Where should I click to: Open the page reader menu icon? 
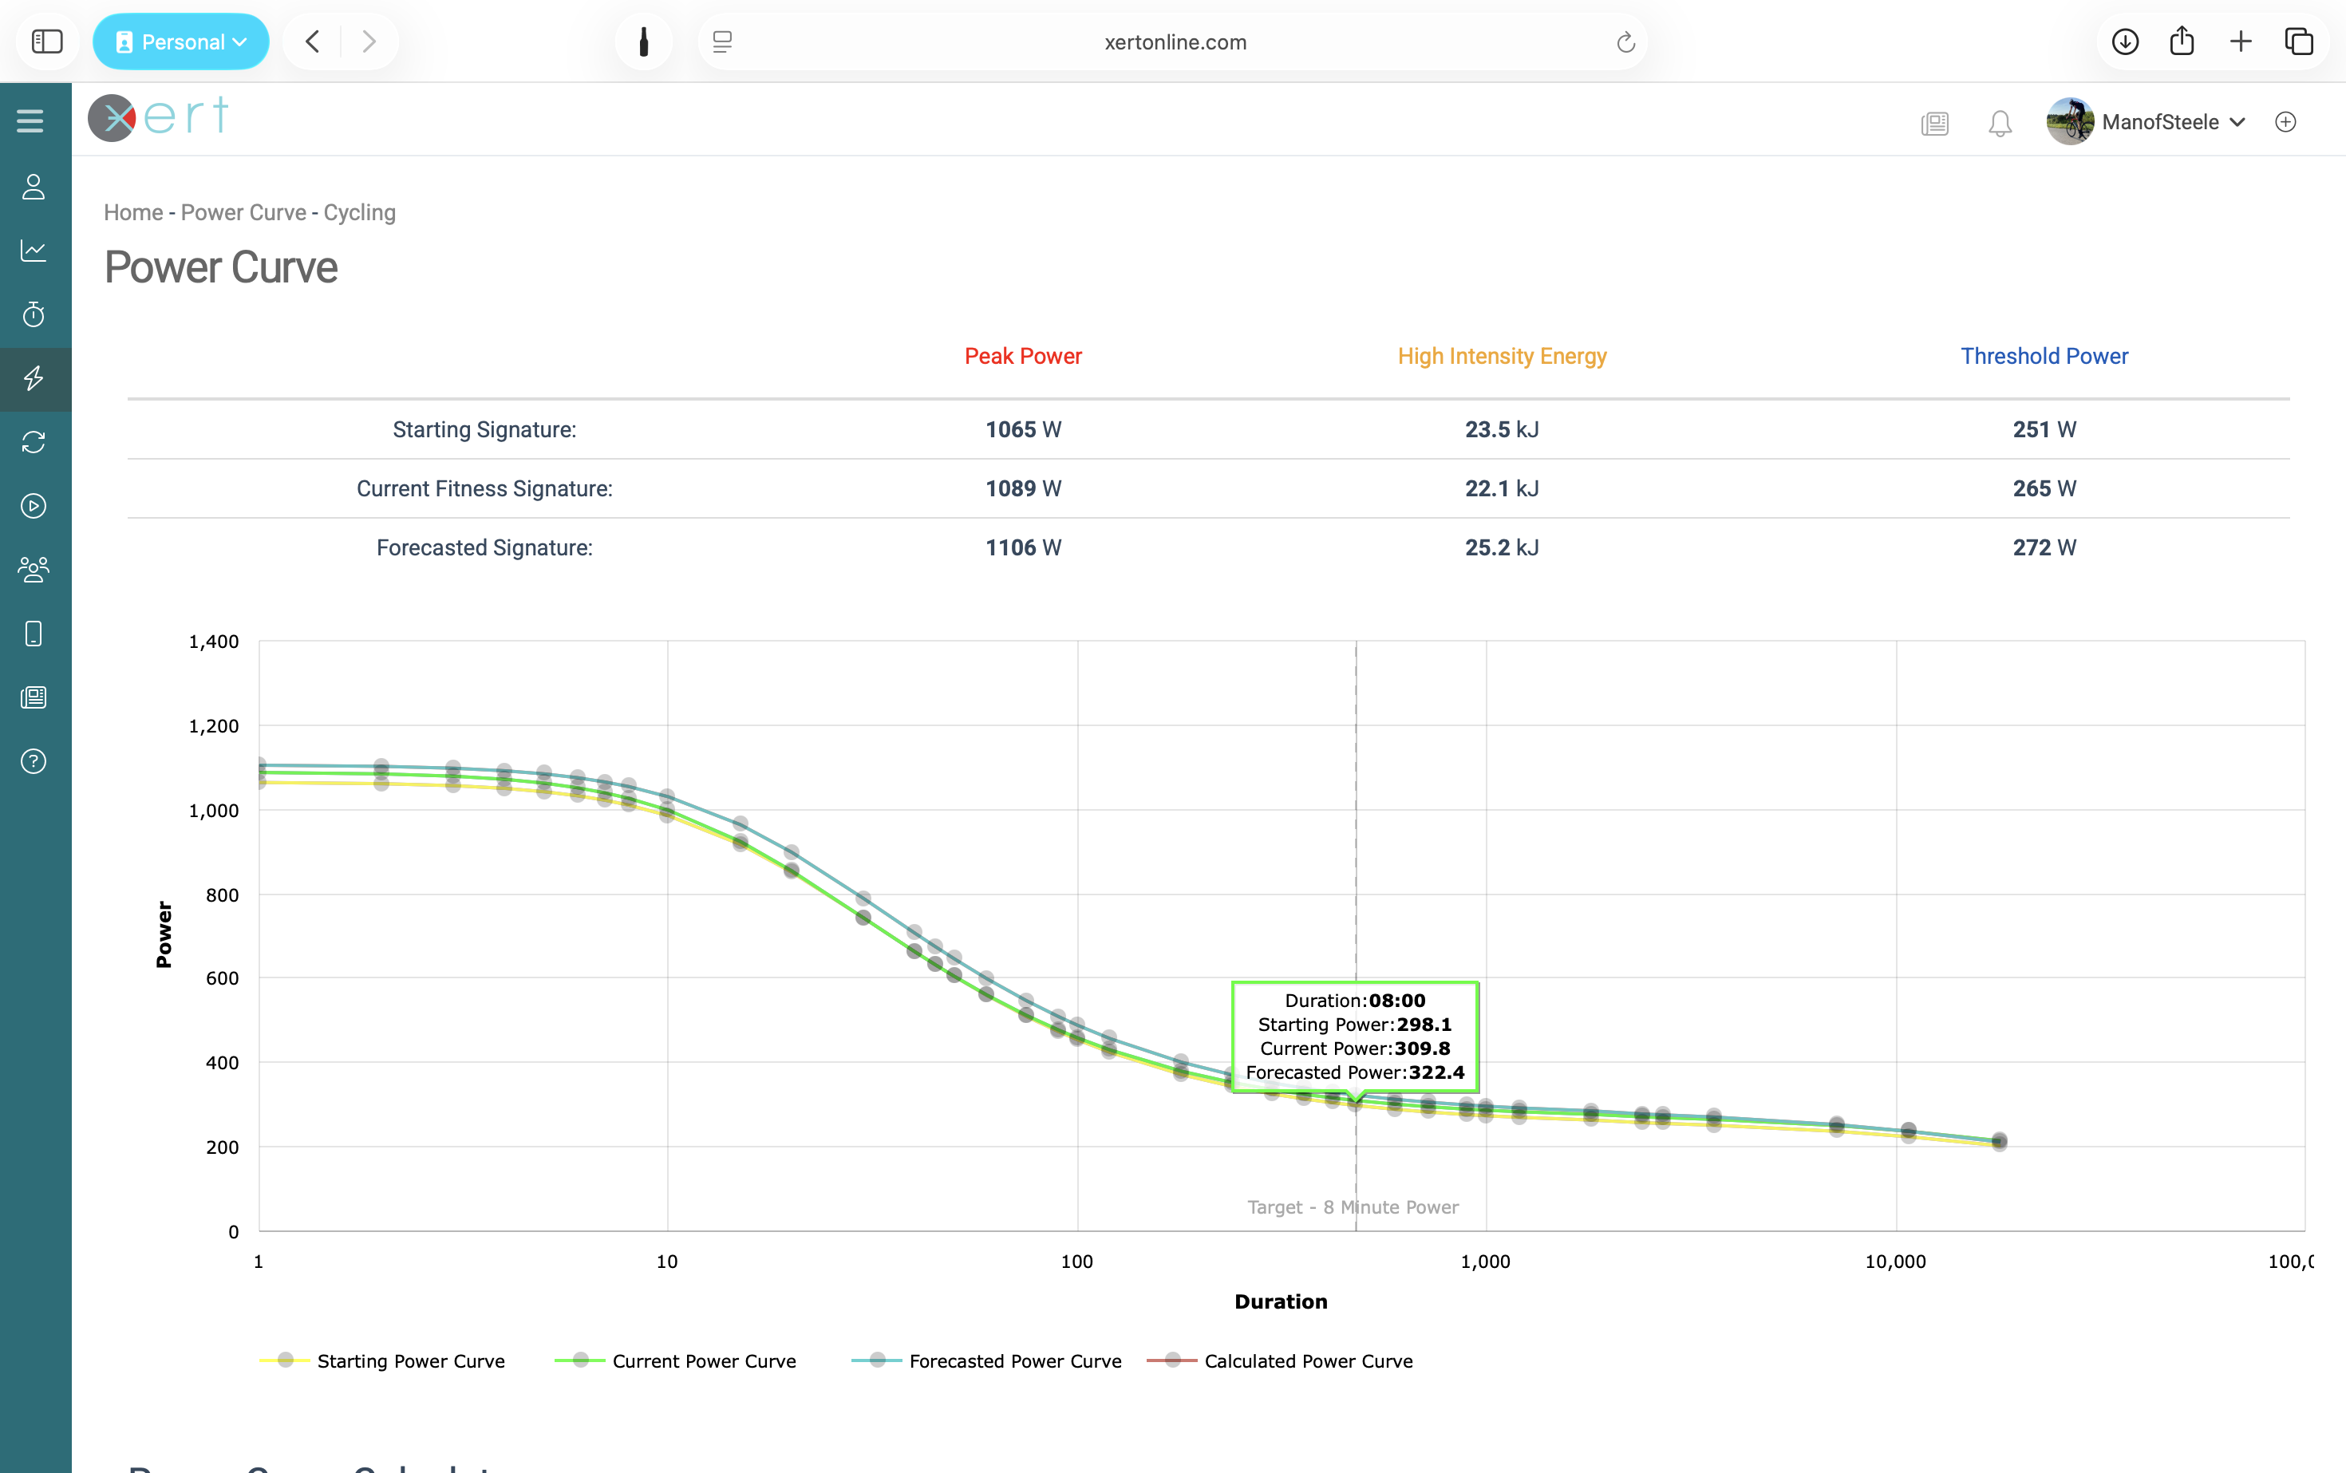[x=722, y=41]
